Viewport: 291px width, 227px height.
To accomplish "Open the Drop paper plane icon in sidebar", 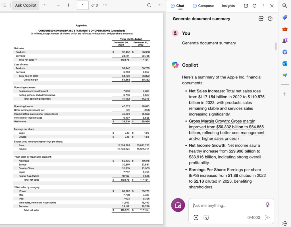I will click(x=285, y=75).
